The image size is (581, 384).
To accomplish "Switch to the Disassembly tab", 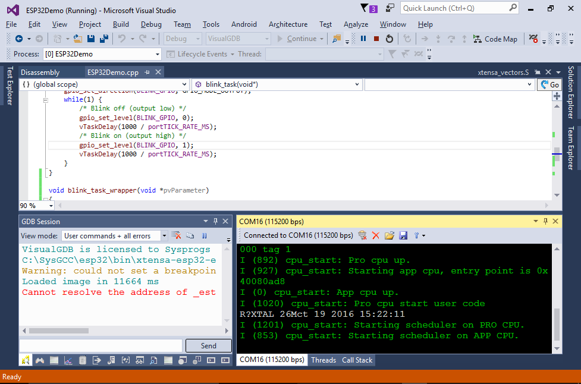I will coord(40,72).
